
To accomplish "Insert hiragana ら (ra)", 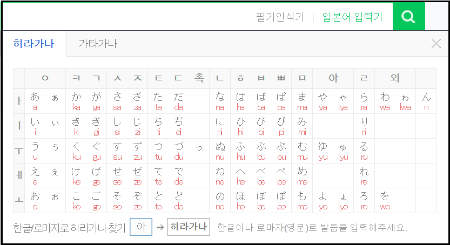I will [x=364, y=101].
